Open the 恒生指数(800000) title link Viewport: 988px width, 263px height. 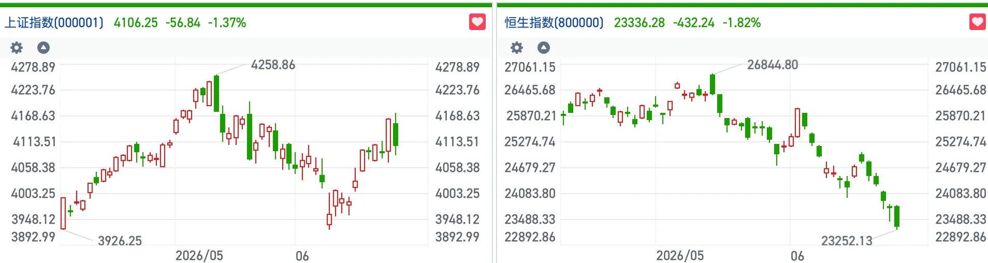(x=554, y=23)
